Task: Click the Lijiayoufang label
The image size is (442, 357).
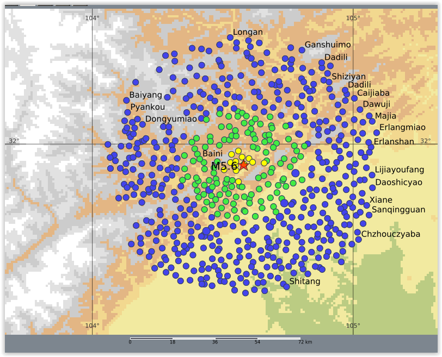Action: click(x=399, y=170)
